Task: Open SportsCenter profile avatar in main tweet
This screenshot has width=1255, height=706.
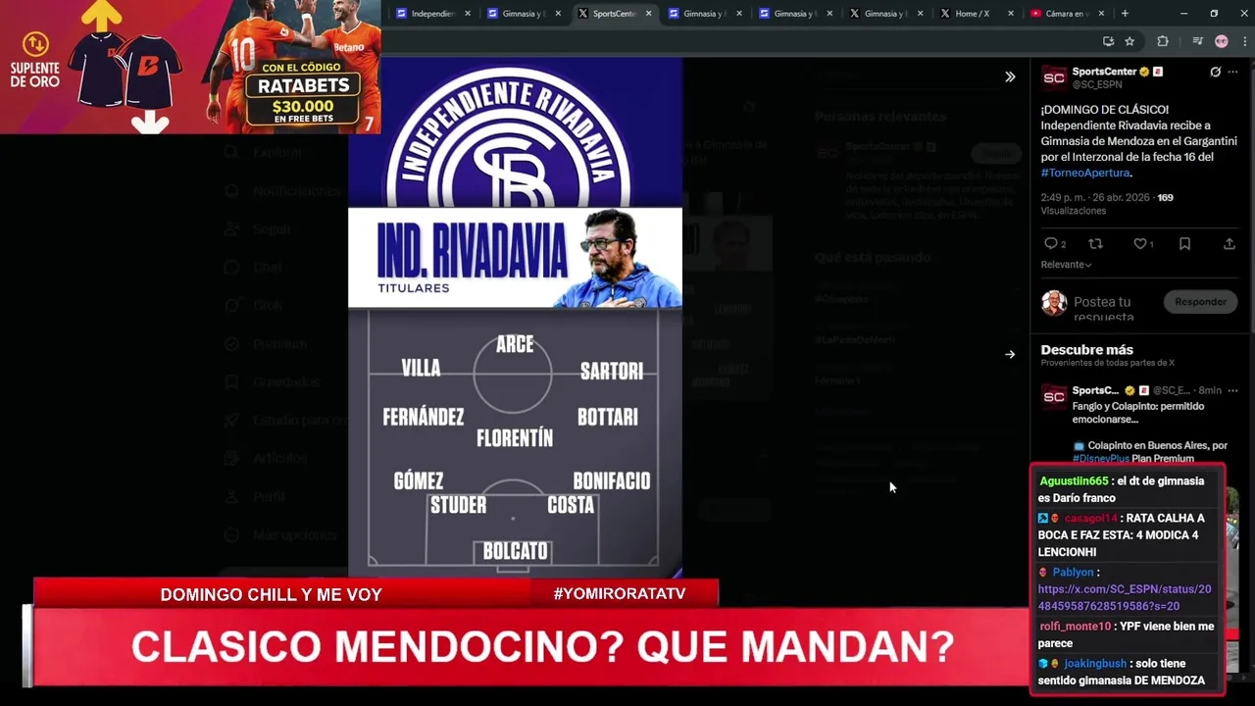Action: [1054, 78]
